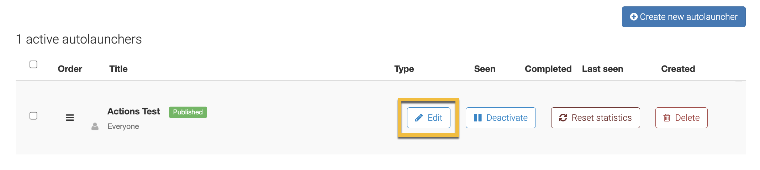Viewport: 760px width, 170px height.
Task: Click the plus icon for new autolauncher
Action: tap(633, 17)
